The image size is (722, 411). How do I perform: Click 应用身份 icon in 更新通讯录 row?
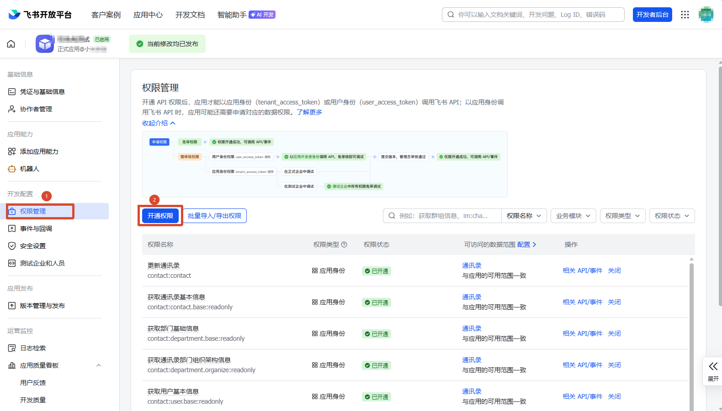pos(315,271)
